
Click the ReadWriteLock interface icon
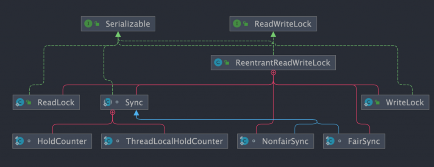tap(236, 24)
